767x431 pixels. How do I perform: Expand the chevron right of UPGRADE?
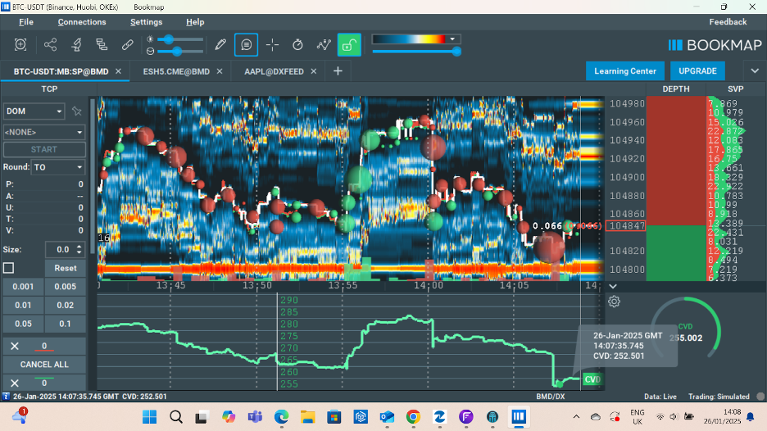tap(755, 71)
